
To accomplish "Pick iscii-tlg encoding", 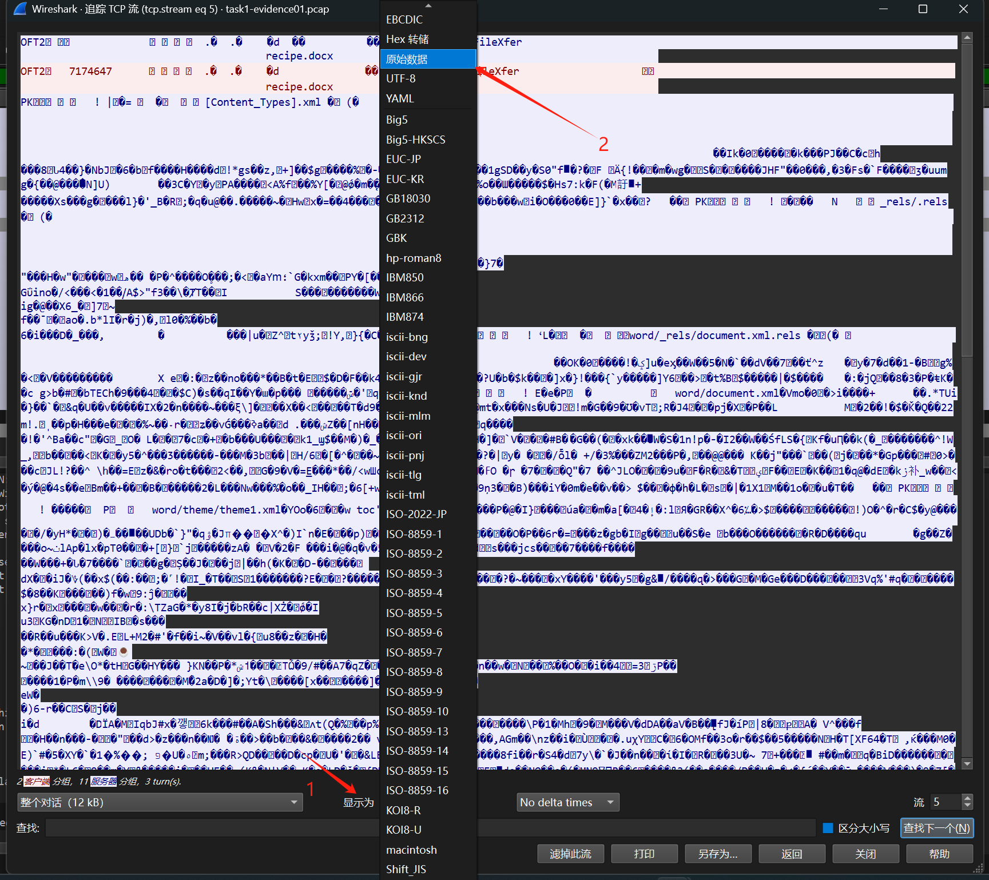I will point(428,475).
